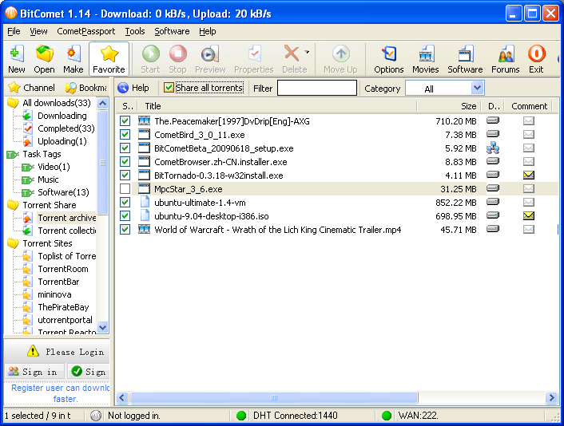
Task: Click the Movies toolbar icon
Action: (x=426, y=59)
